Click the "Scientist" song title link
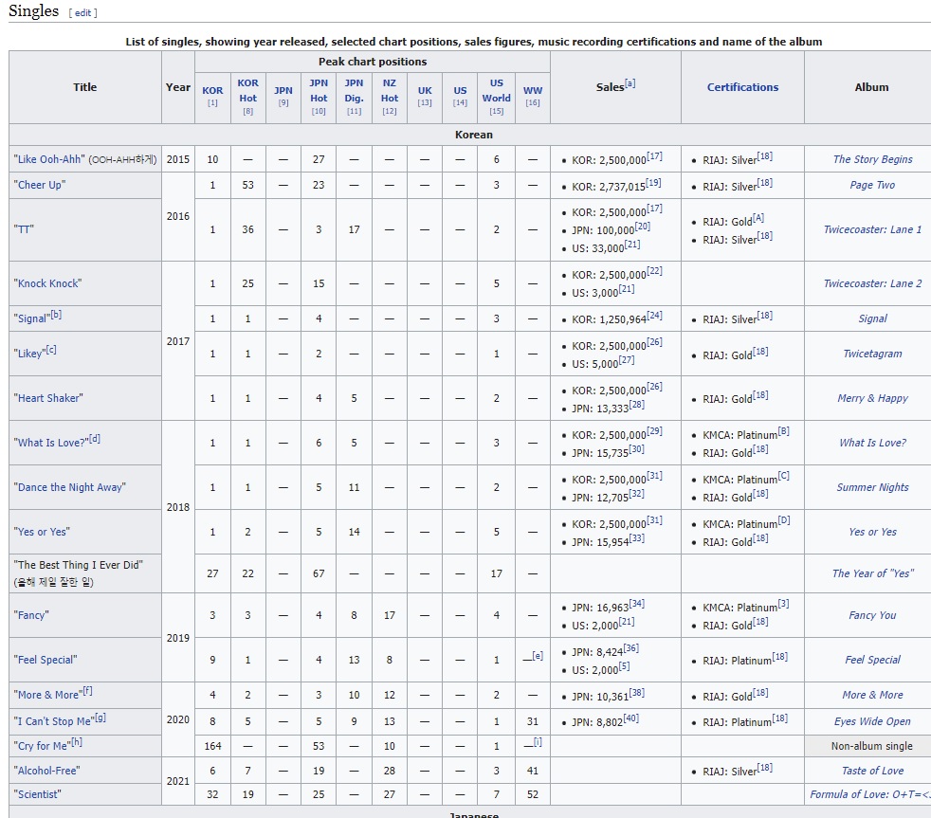 pyautogui.click(x=37, y=794)
